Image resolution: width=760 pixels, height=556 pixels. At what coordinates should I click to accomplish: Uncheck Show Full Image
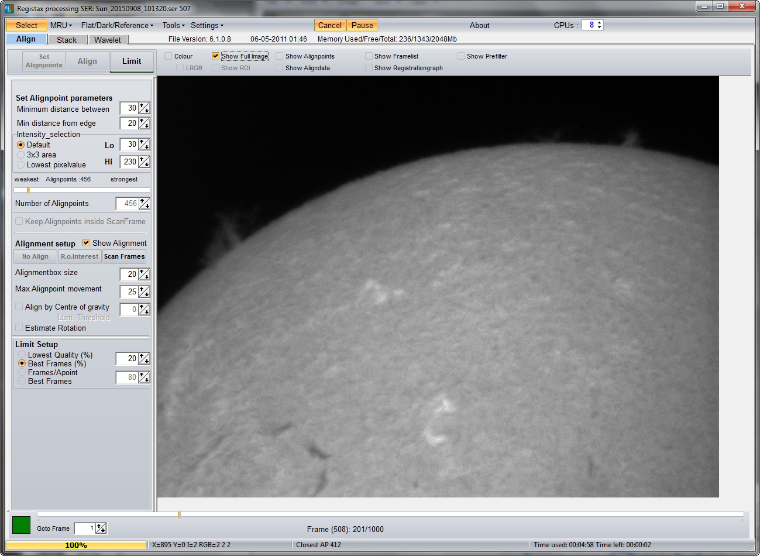(215, 56)
